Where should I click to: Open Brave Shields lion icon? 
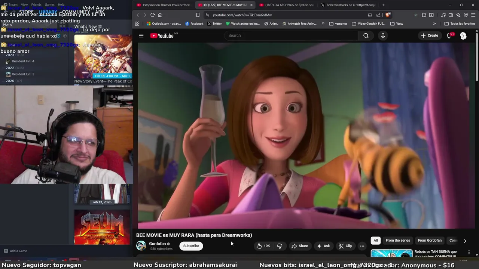click(388, 15)
